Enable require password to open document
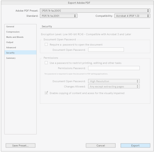Image resolution: width=154 pixels, height=152 pixels. coord(46,44)
